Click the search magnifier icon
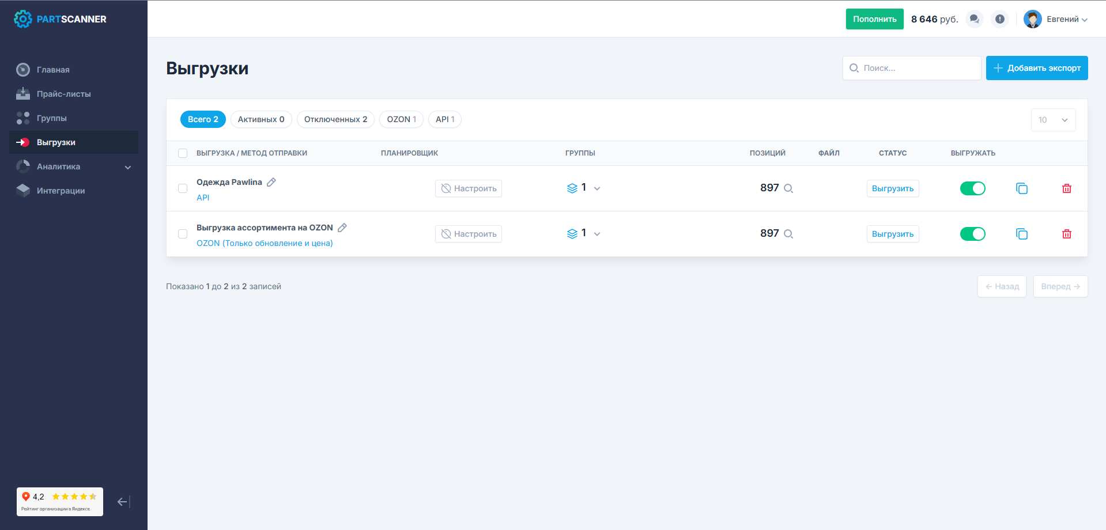The image size is (1106, 530). 854,68
